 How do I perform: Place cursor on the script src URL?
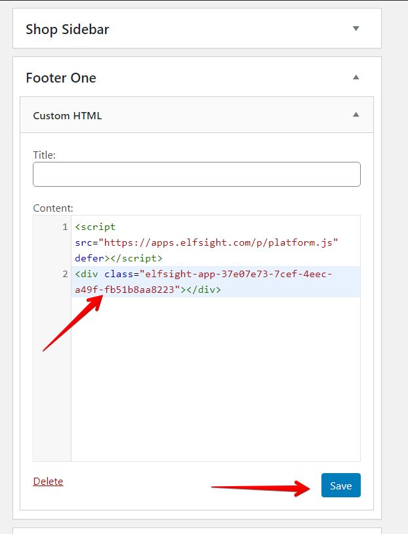[218, 242]
